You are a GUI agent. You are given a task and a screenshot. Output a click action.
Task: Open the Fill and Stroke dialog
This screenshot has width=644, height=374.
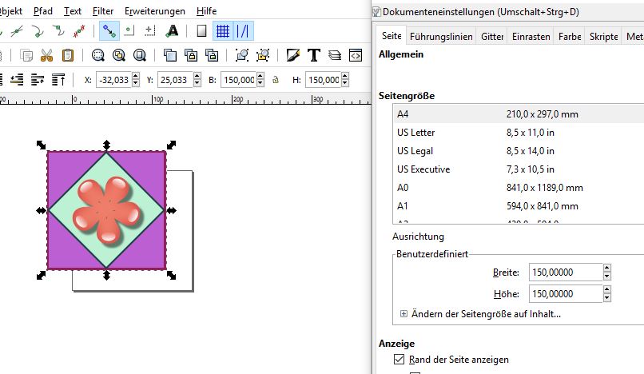coord(293,55)
